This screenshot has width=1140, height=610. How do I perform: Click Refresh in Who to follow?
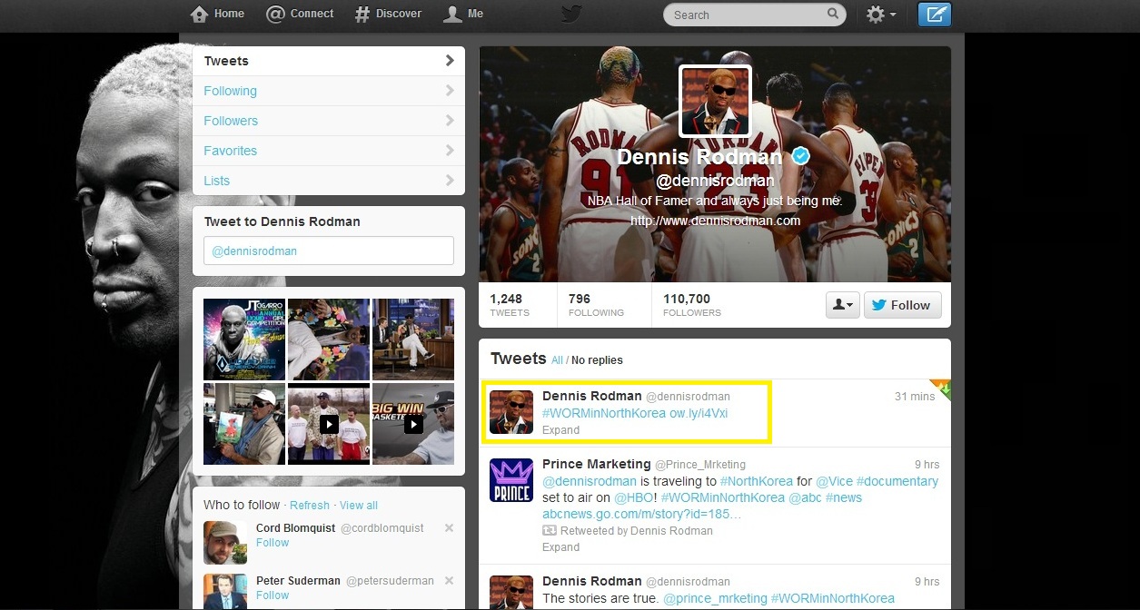310,505
